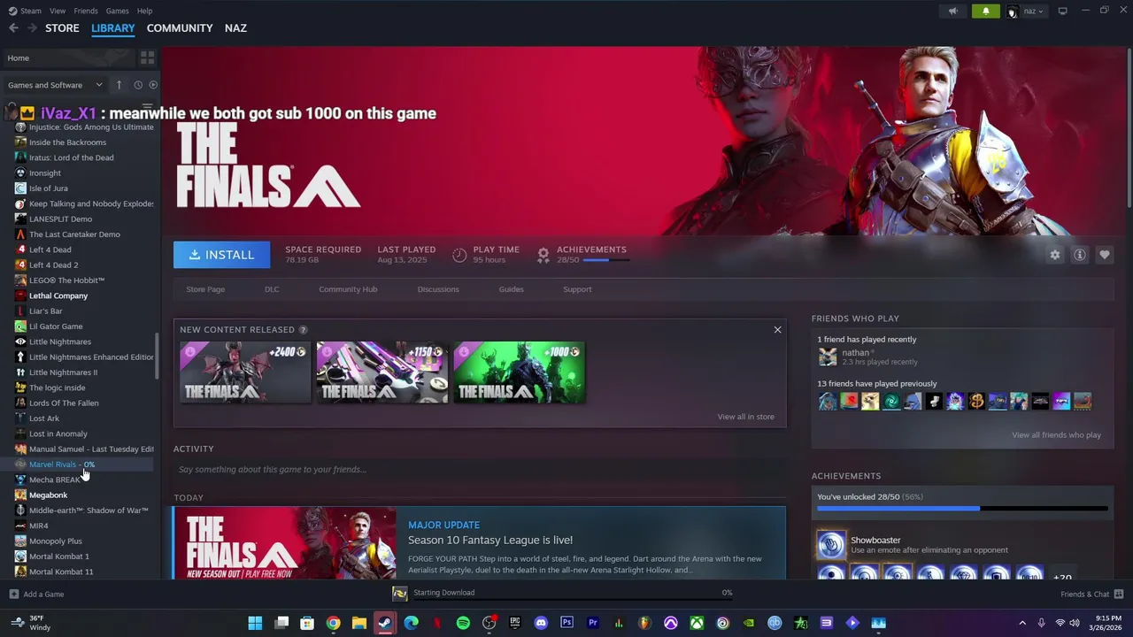Install THE FINALS
1133x637 pixels.
pyautogui.click(x=222, y=255)
